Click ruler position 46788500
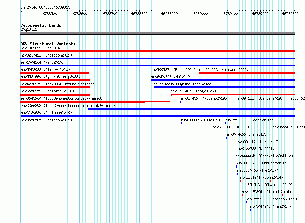Viewport: 305px width, 223px height. point(49,14)
